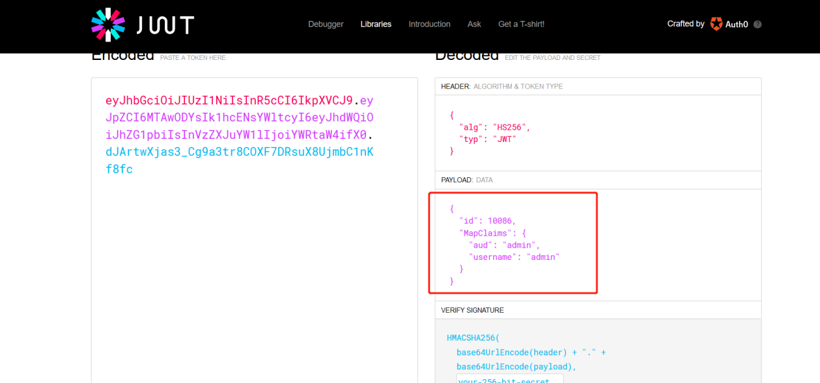
Task: Click the EDIT THE PAYLOAD AND SECRET hint
Action: click(552, 58)
